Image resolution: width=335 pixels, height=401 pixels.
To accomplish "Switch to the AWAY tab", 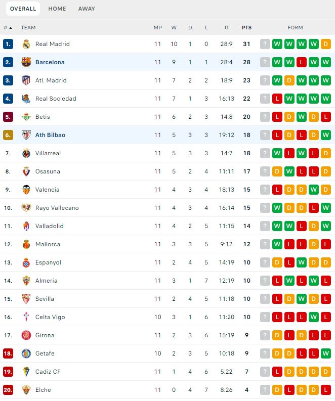I will click(87, 9).
